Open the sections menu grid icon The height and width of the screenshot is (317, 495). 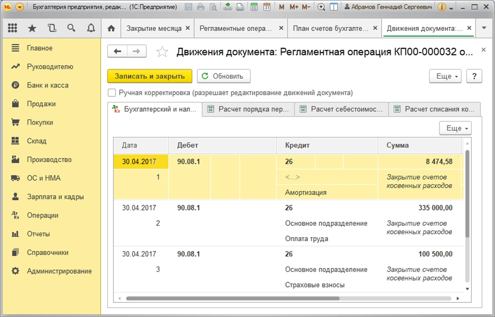pos(12,28)
